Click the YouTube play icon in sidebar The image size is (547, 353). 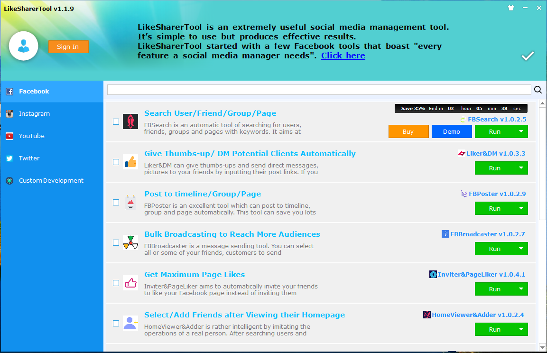(x=9, y=136)
